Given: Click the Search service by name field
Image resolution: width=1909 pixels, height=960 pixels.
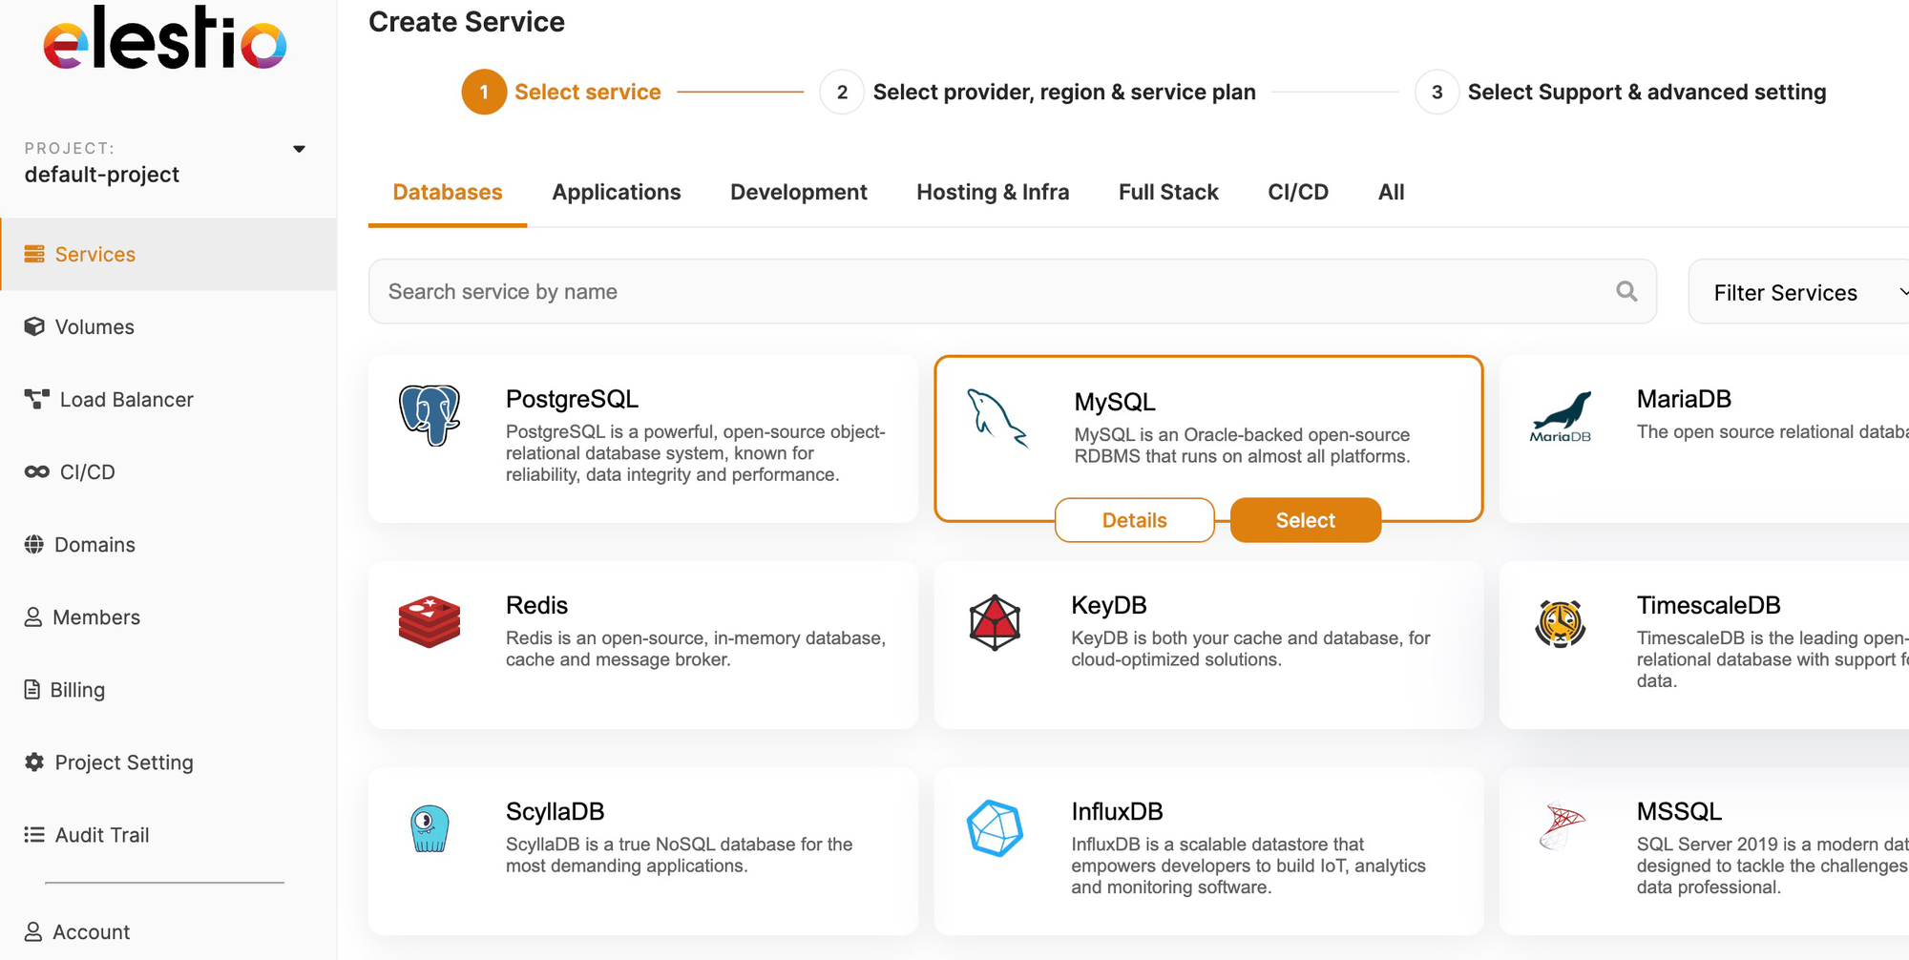Looking at the screenshot, I should [1013, 291].
